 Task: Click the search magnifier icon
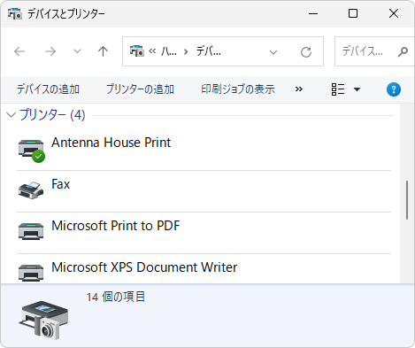coord(403,52)
